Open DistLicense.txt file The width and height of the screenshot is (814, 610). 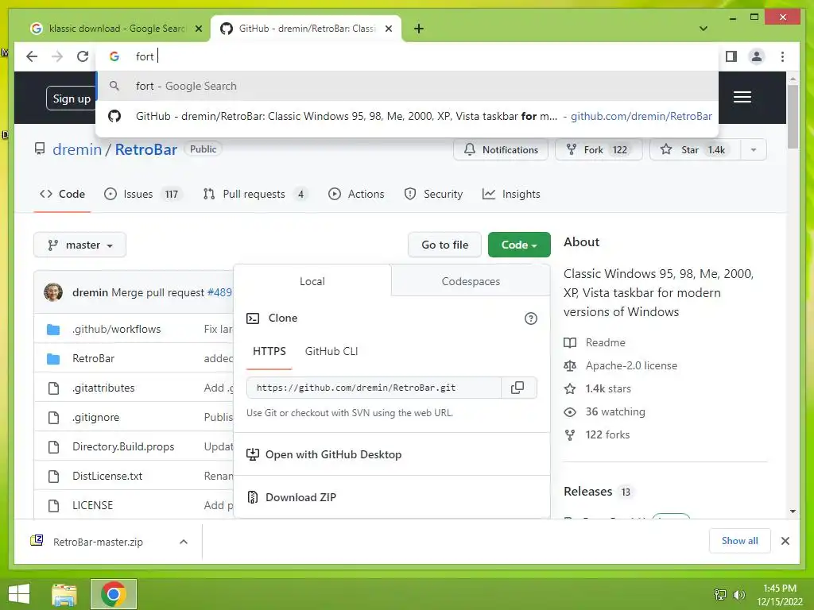[107, 477]
